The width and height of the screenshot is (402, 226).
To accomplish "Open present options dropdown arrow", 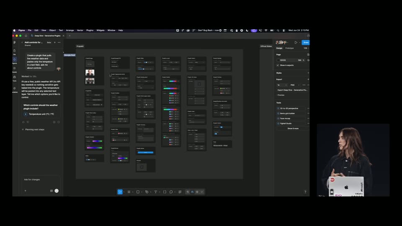I will [299, 43].
